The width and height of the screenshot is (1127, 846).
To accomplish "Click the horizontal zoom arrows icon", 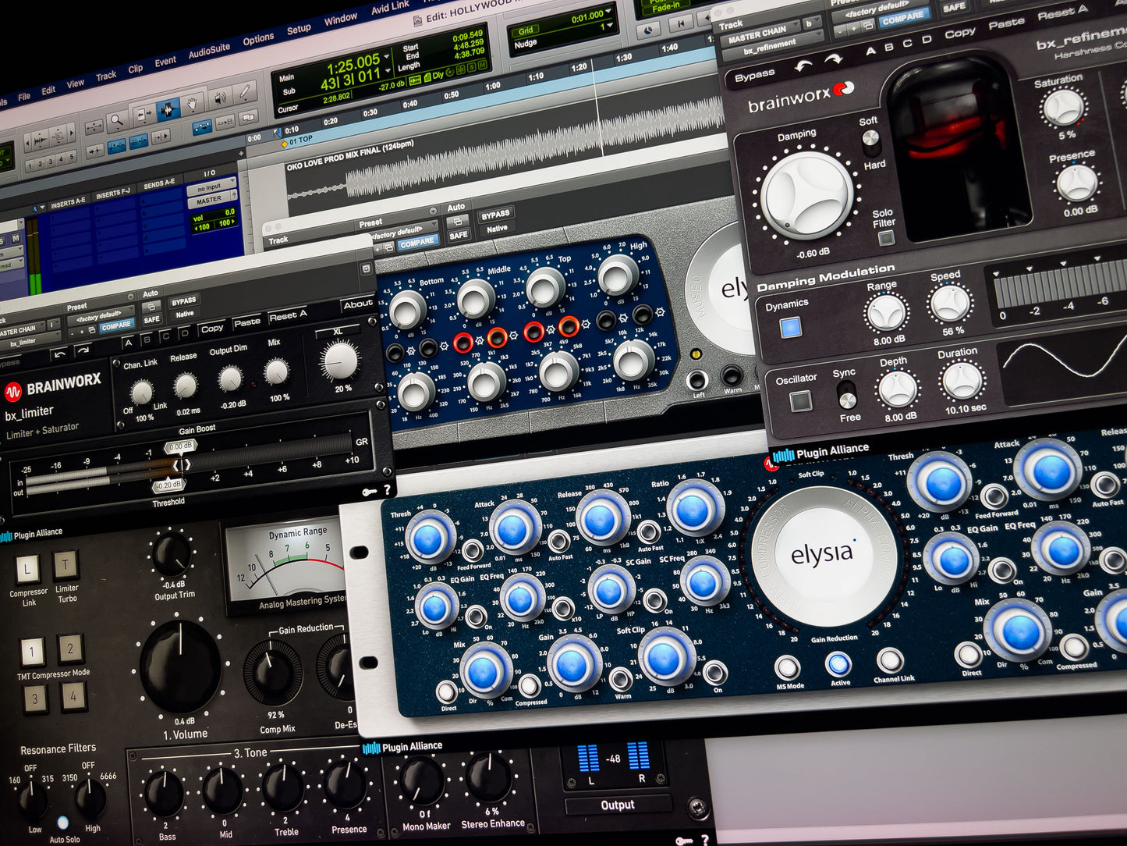I will pyautogui.click(x=96, y=126).
